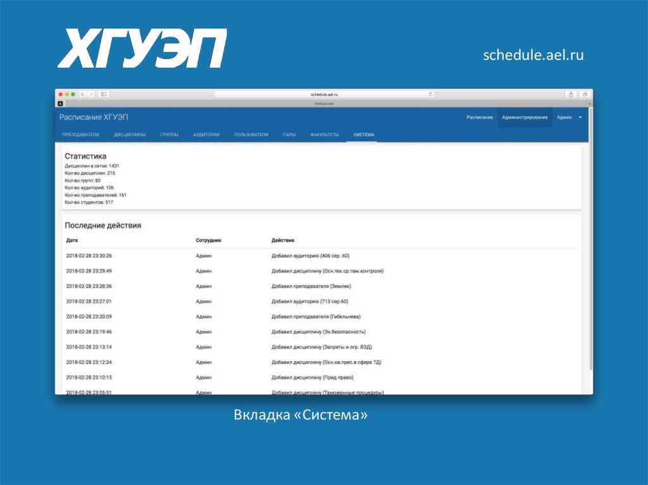Open the Пользователи tab
The width and height of the screenshot is (648, 485).
click(x=251, y=135)
